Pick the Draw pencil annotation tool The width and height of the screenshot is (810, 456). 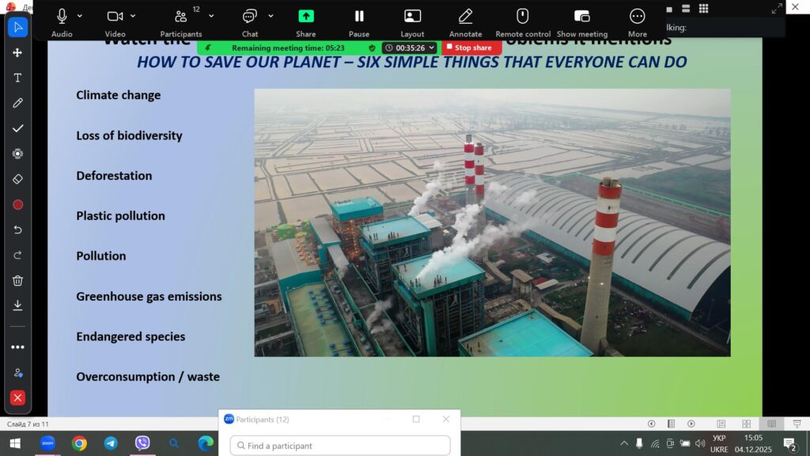point(17,103)
